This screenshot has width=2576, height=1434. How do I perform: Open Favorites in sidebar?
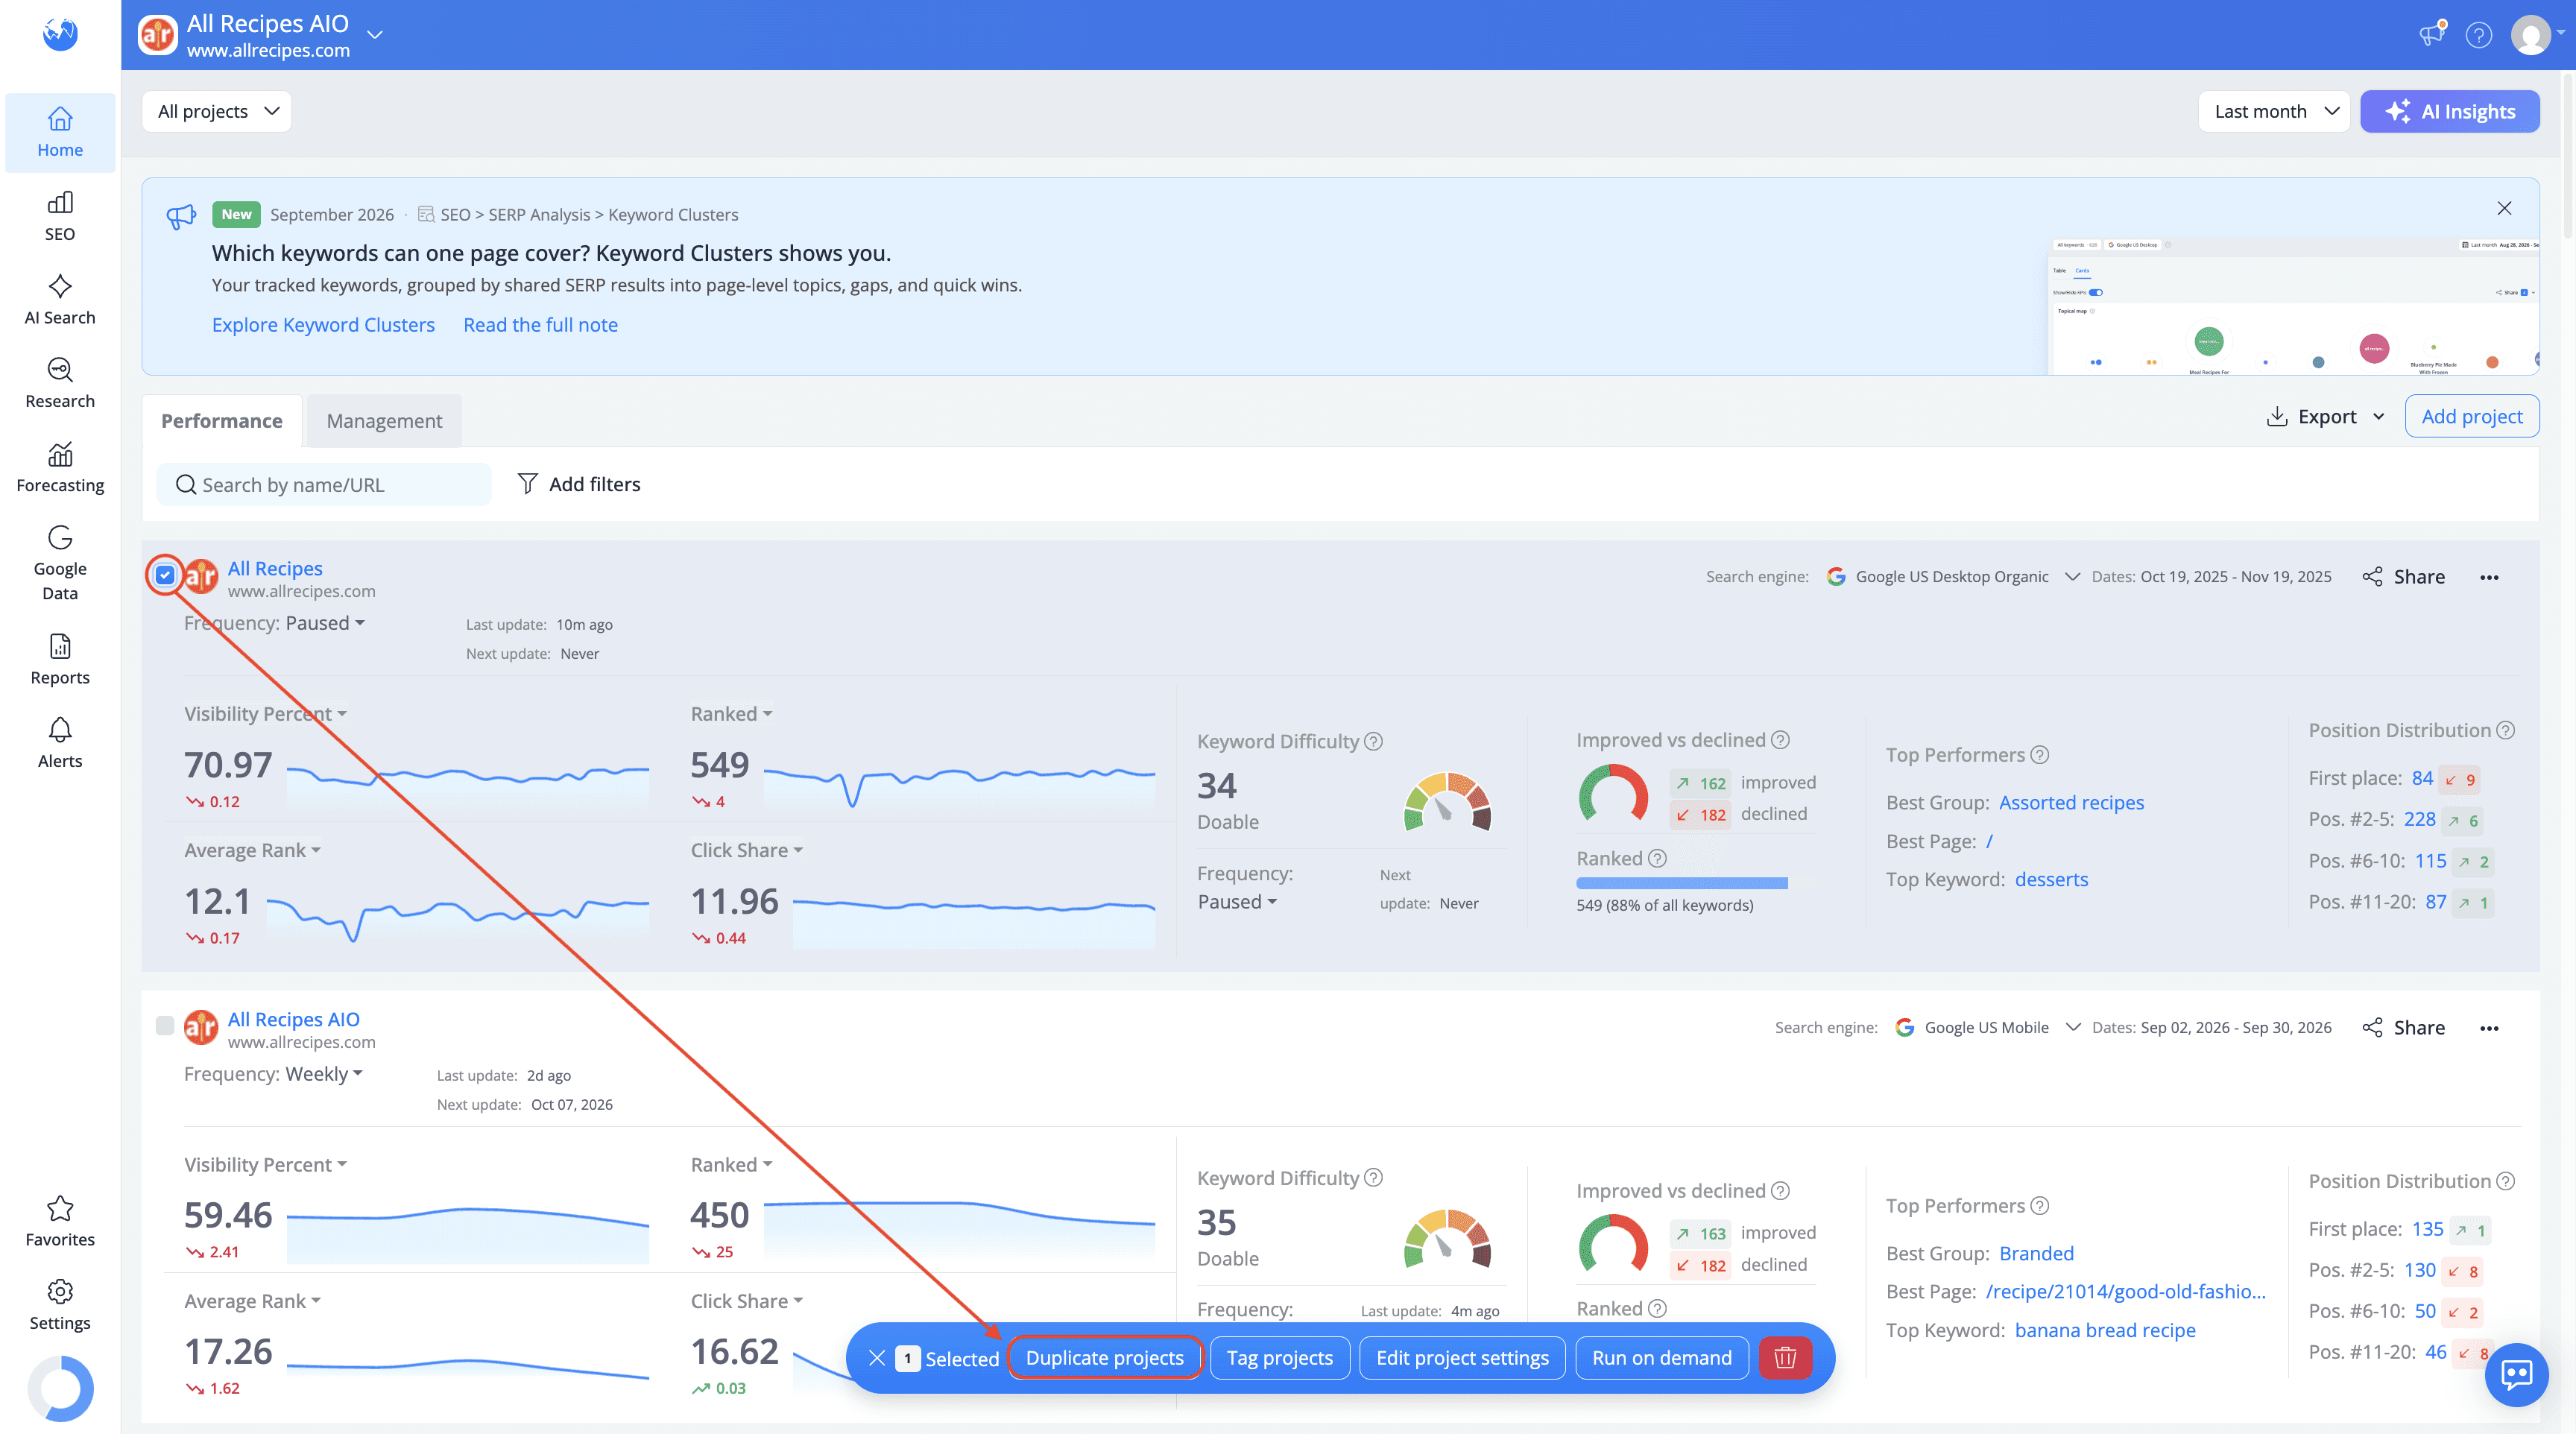tap(60, 1222)
